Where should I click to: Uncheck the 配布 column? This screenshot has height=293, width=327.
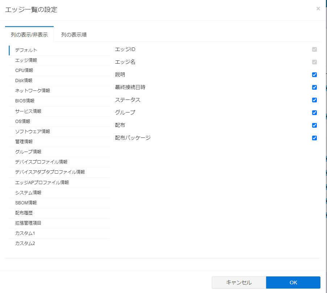[x=314, y=125]
